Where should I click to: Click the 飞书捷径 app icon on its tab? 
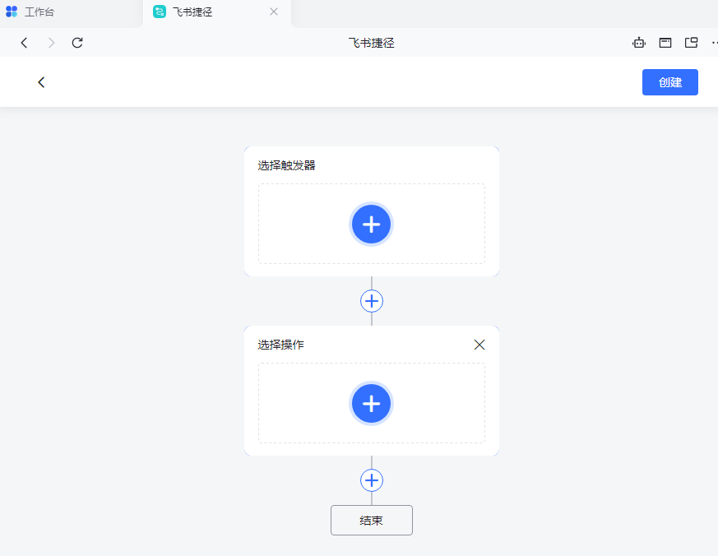click(x=157, y=13)
